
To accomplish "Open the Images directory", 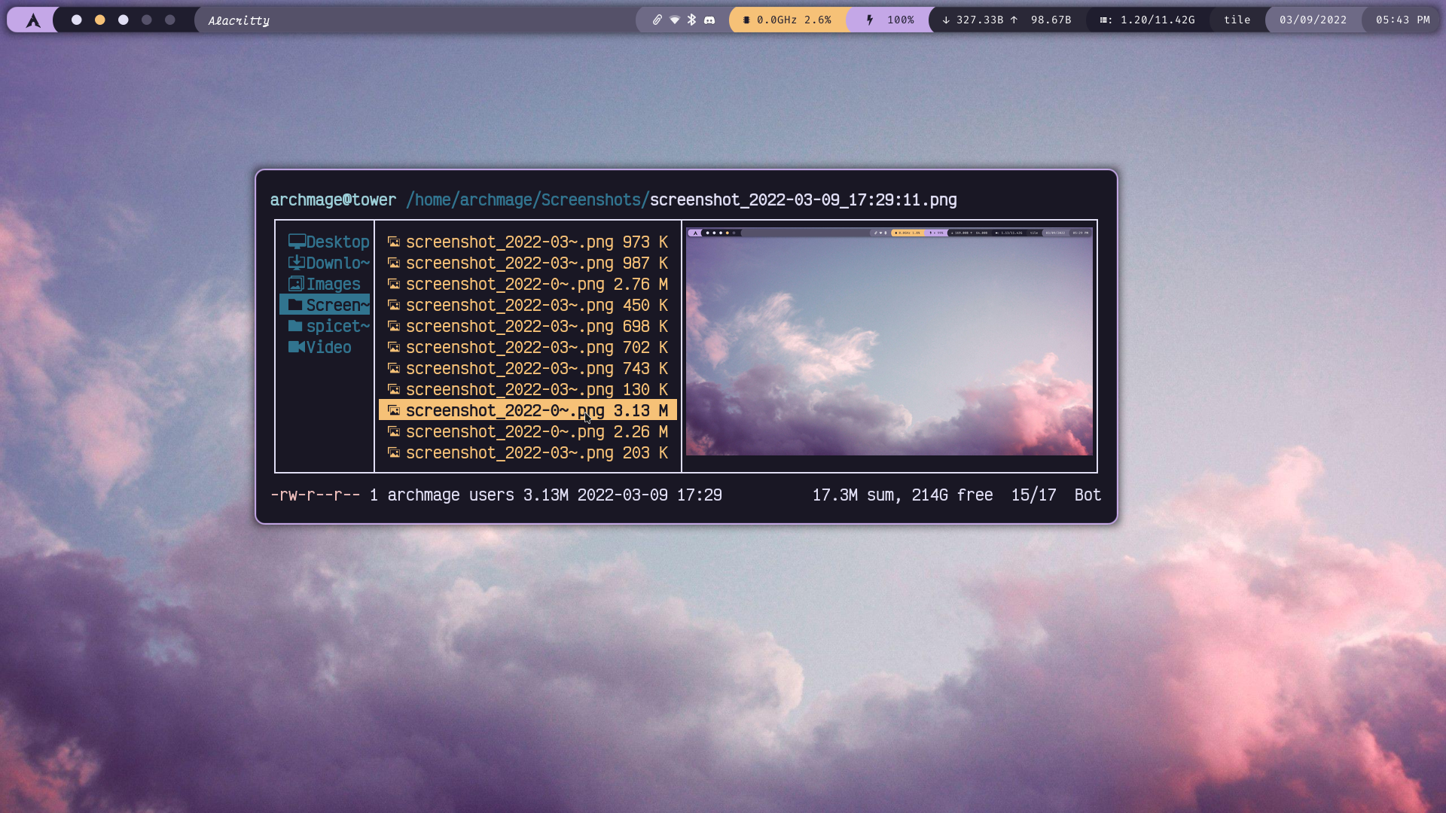I will tap(332, 284).
